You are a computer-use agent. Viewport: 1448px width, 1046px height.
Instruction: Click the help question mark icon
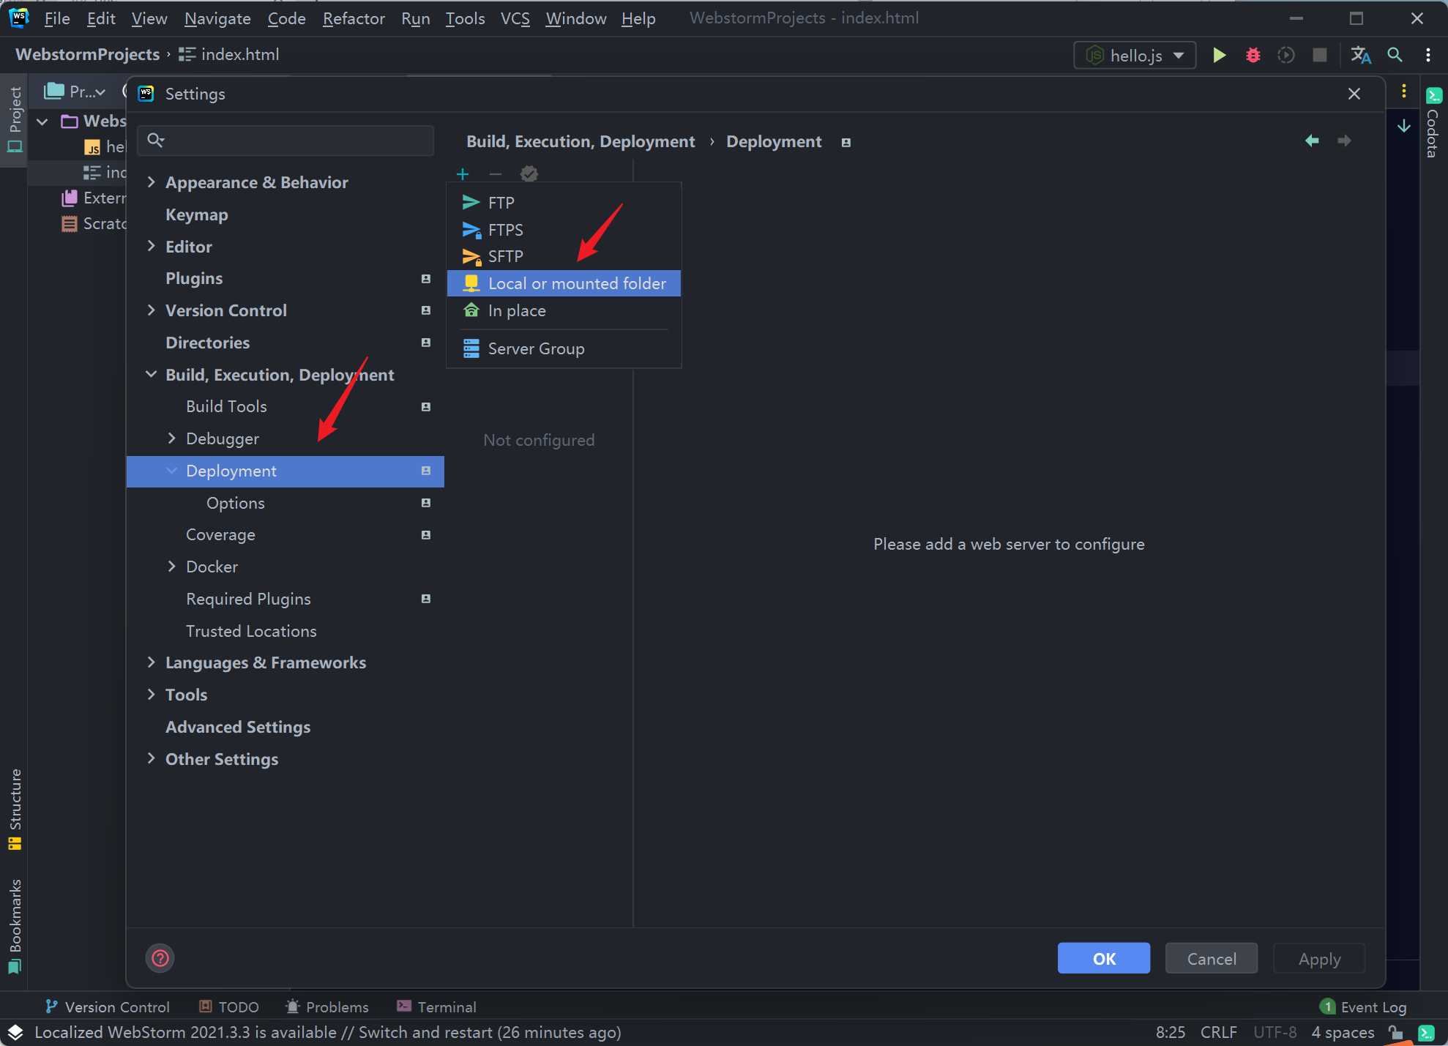point(160,958)
